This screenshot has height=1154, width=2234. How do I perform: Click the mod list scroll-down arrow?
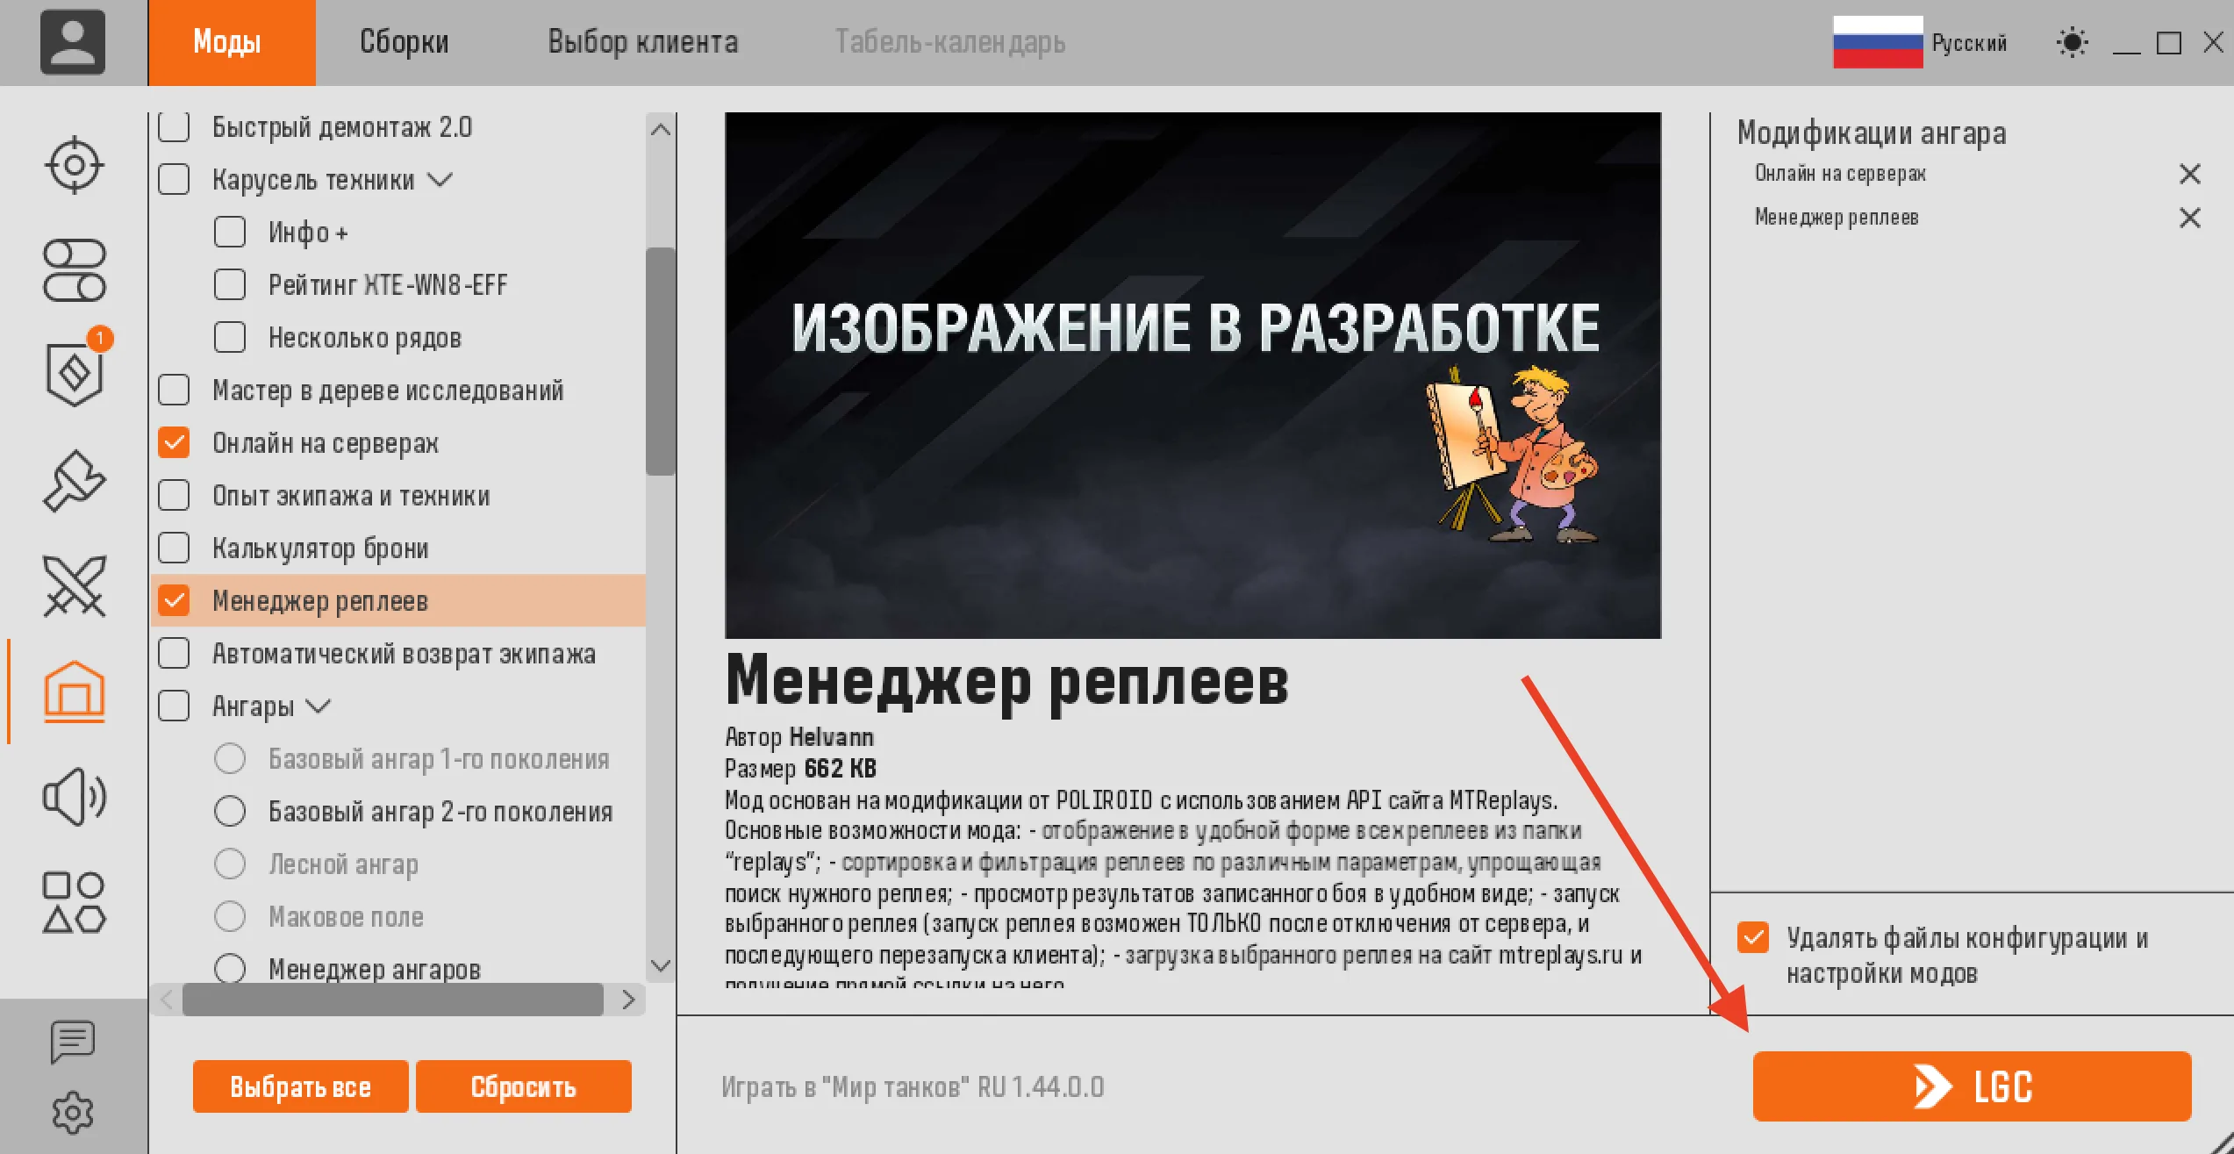(x=661, y=965)
